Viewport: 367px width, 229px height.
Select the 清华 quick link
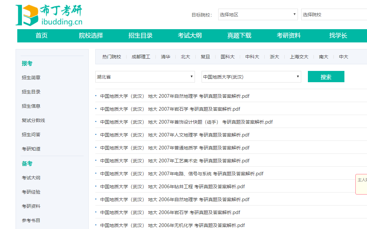click(x=165, y=57)
